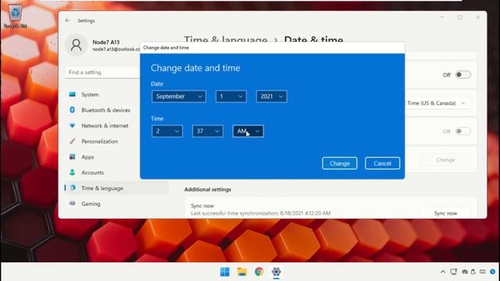Screen dimensions: 500x281
Task: Click the Last successful time synchronization text
Action: click(x=261, y=213)
